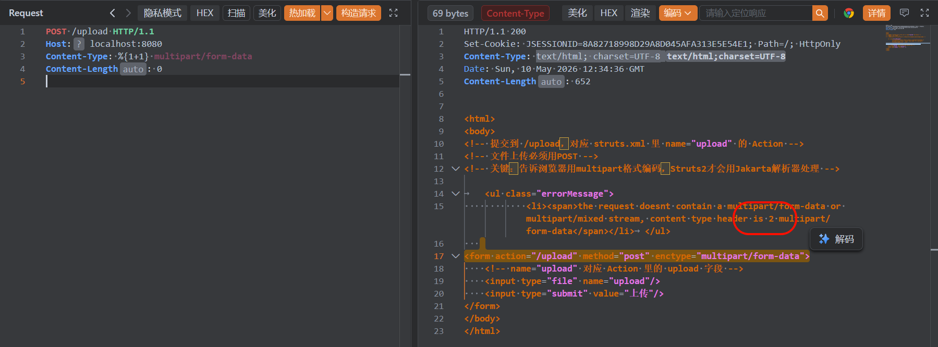Click the input type="file" line
This screenshot has height=347, width=938.
coord(572,281)
